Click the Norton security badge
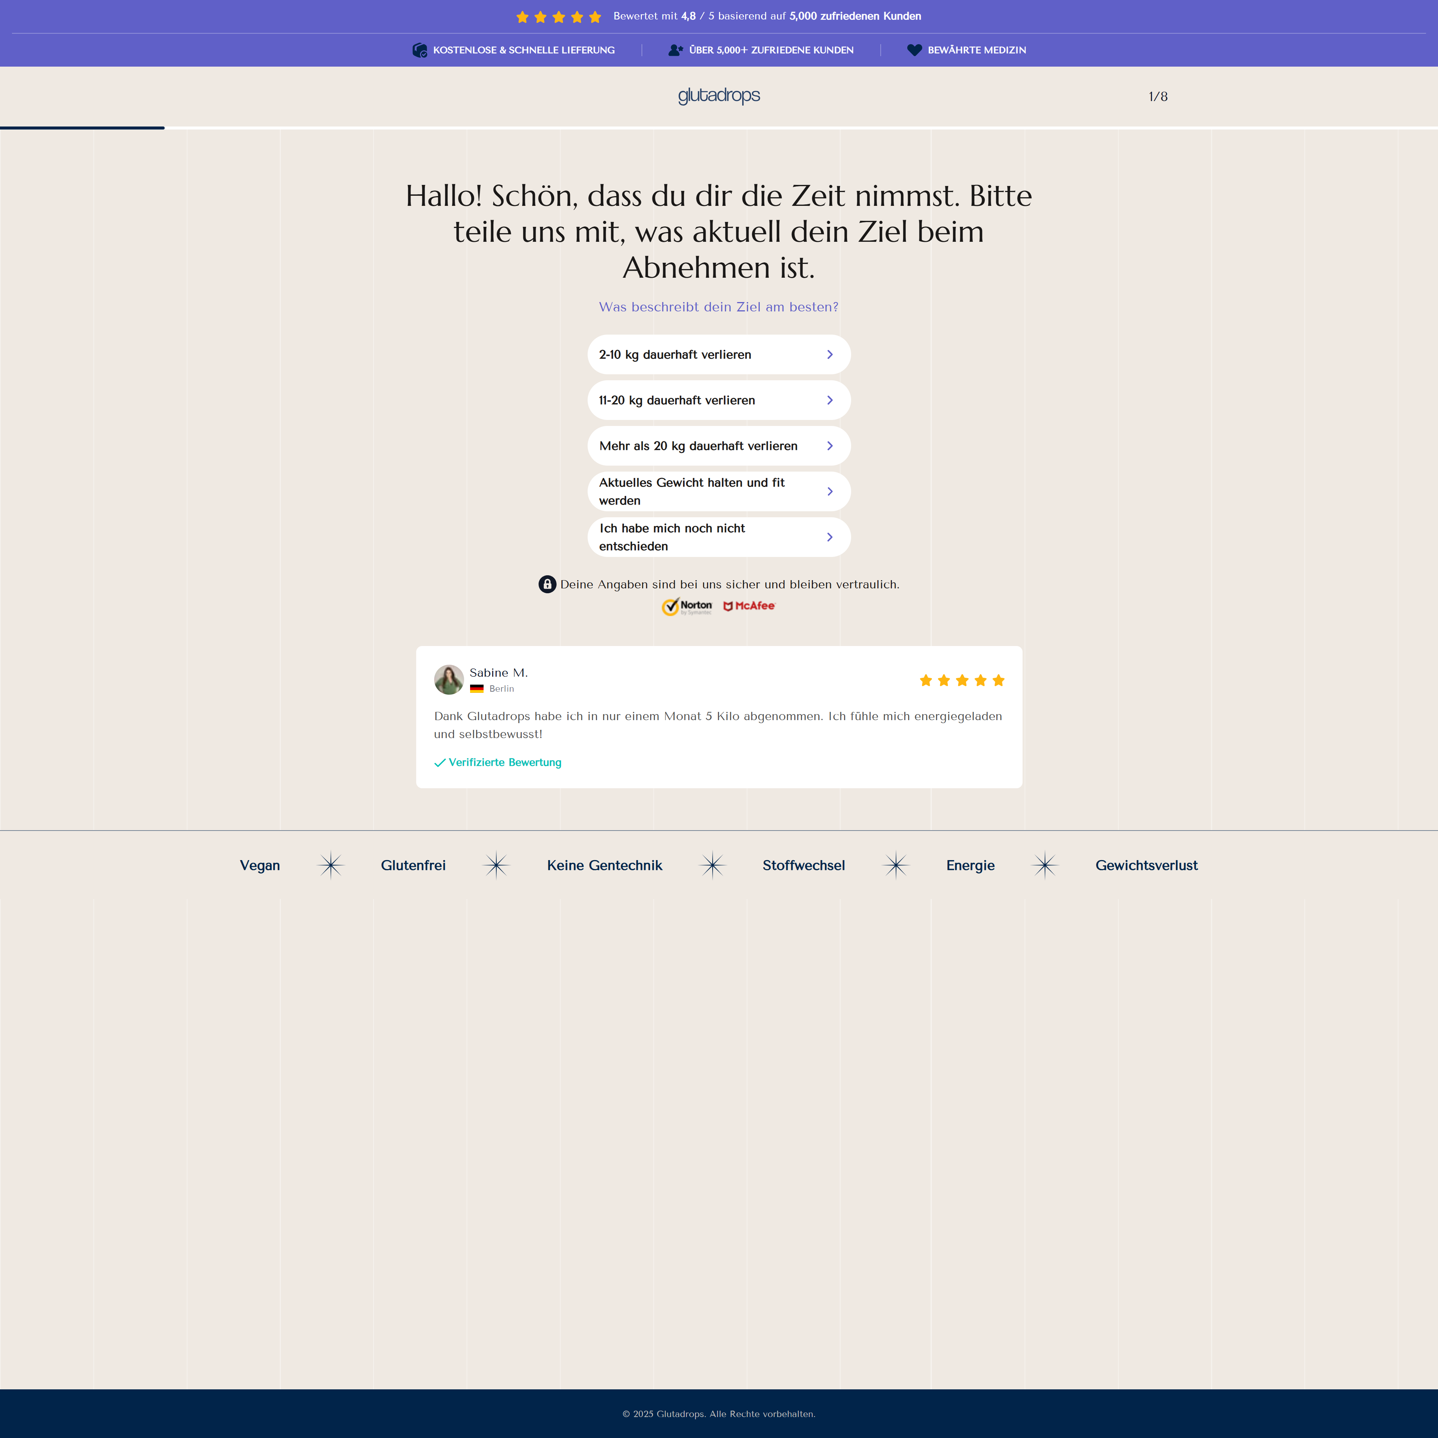The height and width of the screenshot is (1438, 1438). pos(687,607)
